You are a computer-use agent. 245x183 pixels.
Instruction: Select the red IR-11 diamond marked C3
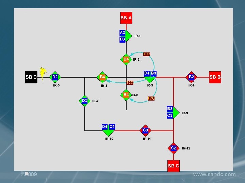tap(145, 130)
